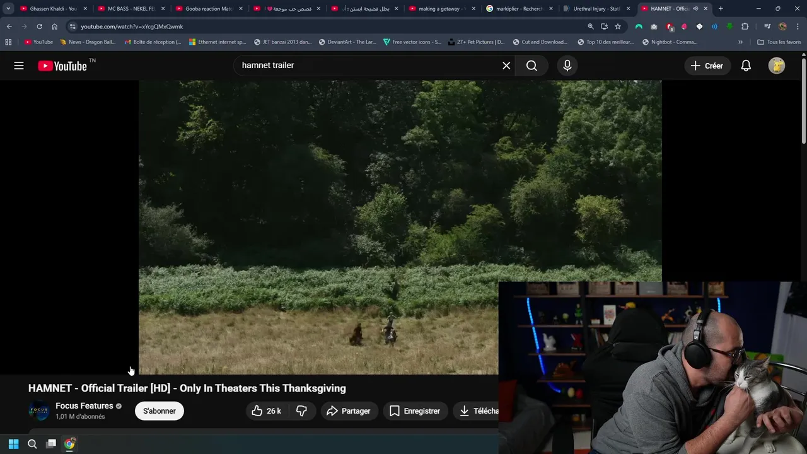Viewport: 807px width, 454px height.
Task: Go back in browser history
Action: click(9, 26)
